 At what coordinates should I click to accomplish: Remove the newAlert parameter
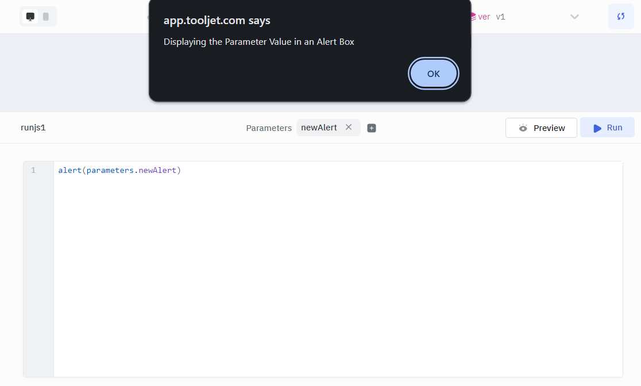click(x=349, y=128)
